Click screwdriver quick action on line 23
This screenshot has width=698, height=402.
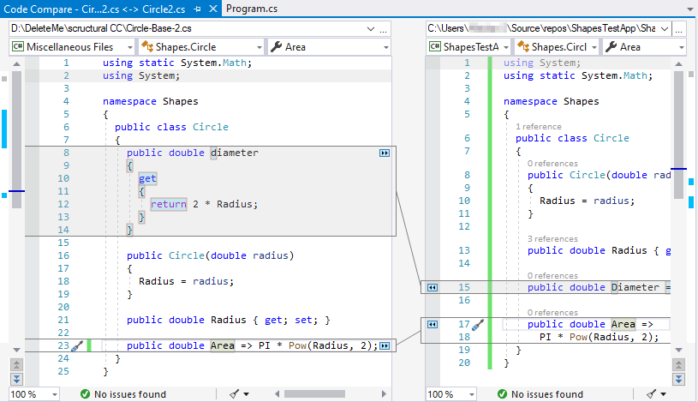point(76,346)
